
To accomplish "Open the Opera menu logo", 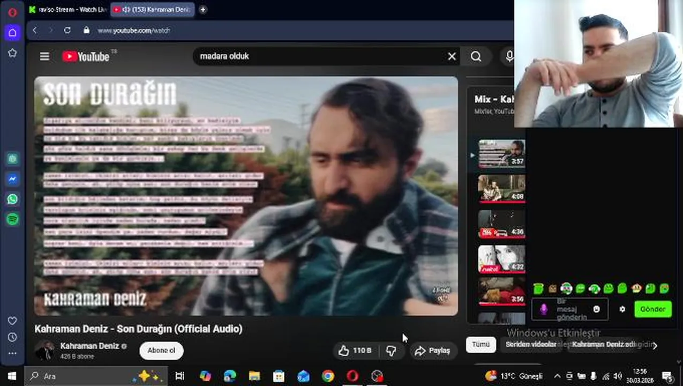I will point(12,12).
